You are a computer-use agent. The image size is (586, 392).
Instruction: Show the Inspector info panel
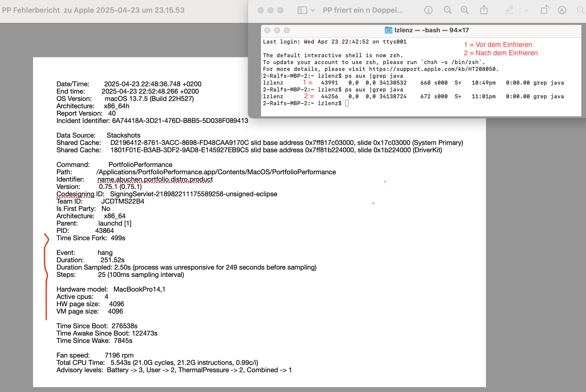pyautogui.click(x=428, y=10)
